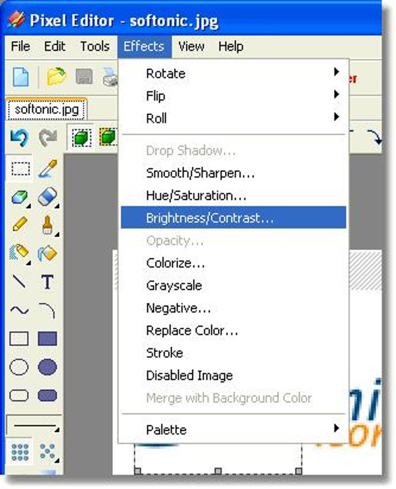The width and height of the screenshot is (396, 489).
Task: Open the line width selector
Action: tap(34, 425)
